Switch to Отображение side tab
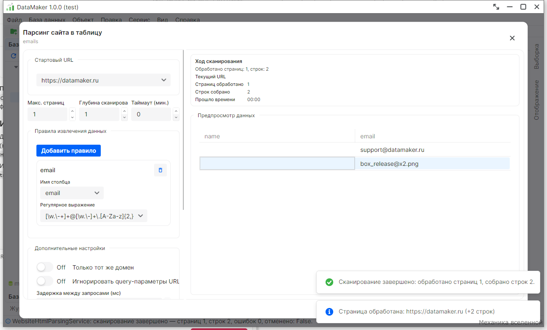Viewport: 547px width, 330px height. (x=536, y=100)
